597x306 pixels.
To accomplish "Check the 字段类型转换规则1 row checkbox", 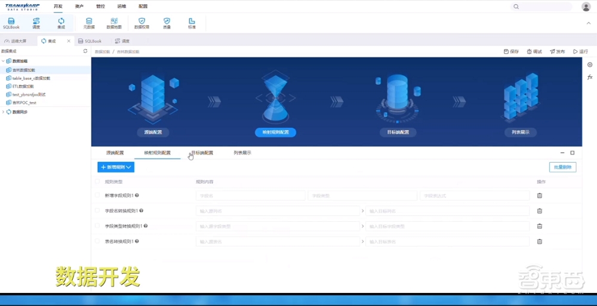I will click(x=97, y=225).
